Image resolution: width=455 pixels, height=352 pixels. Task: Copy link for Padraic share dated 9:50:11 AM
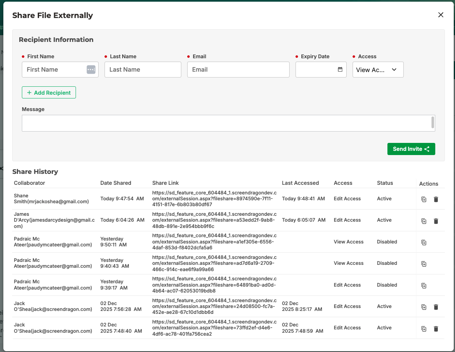point(424,243)
